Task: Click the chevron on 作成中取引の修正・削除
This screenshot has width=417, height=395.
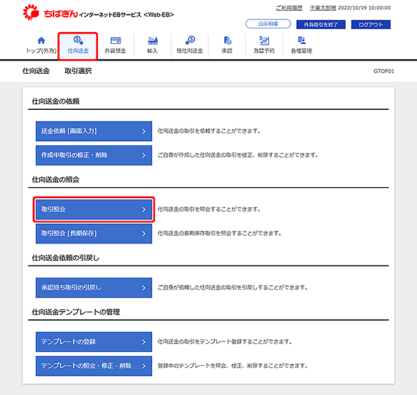Action: click(x=144, y=156)
